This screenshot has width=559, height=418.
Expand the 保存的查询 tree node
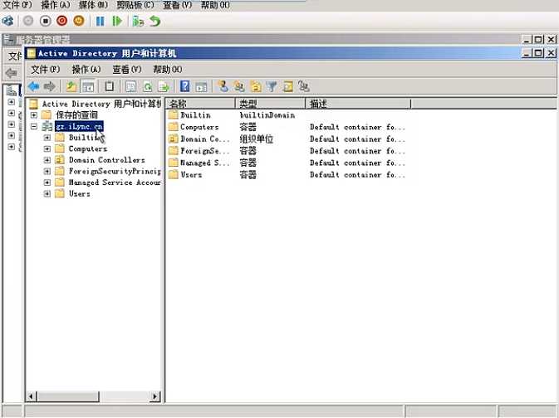[34, 115]
